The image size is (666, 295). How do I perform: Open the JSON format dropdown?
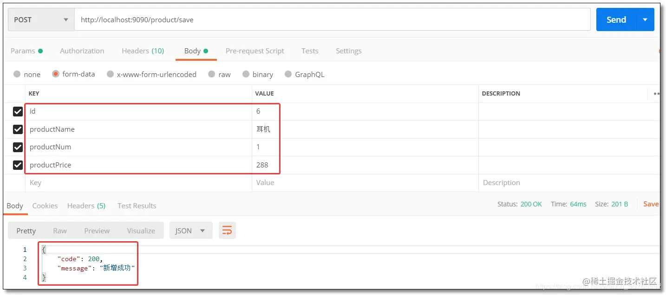(x=191, y=231)
